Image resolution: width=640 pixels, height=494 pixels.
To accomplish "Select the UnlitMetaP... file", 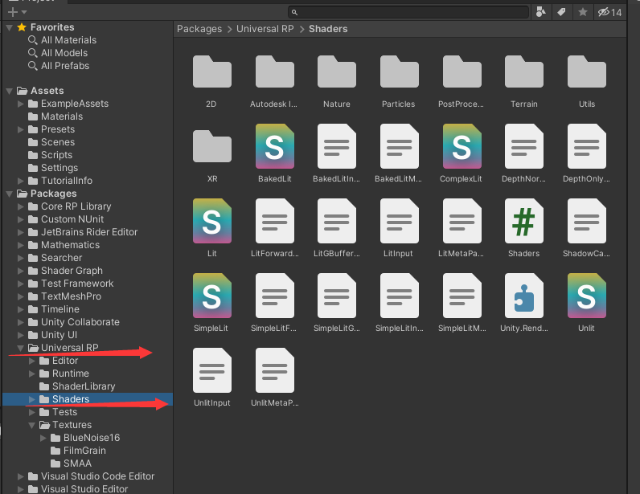I will tap(275, 370).
